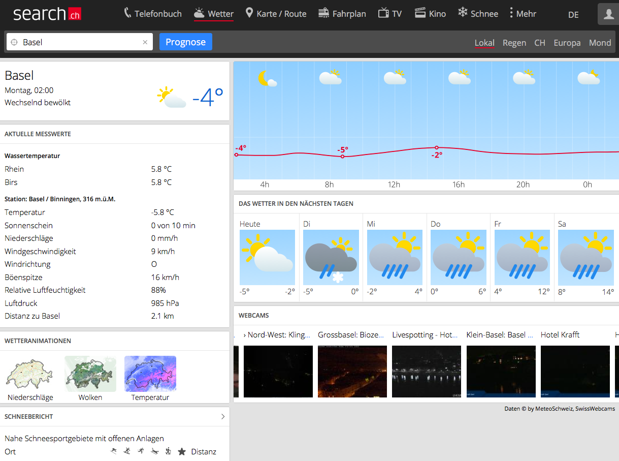Click the Telefonbuch phone icon
Image resolution: width=619 pixels, height=461 pixels.
click(x=127, y=13)
